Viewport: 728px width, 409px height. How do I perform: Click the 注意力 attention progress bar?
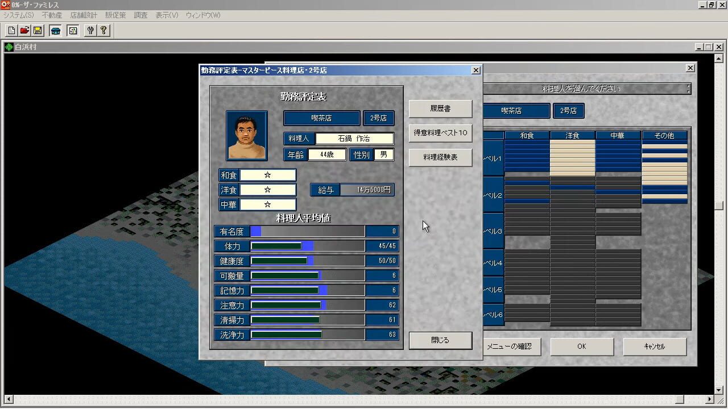click(x=307, y=305)
